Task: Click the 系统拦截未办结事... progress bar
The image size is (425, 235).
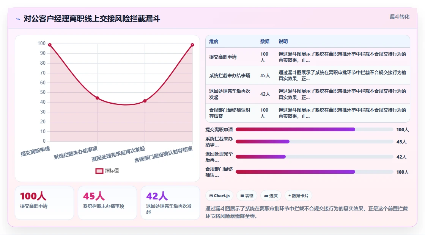Action: (315, 142)
